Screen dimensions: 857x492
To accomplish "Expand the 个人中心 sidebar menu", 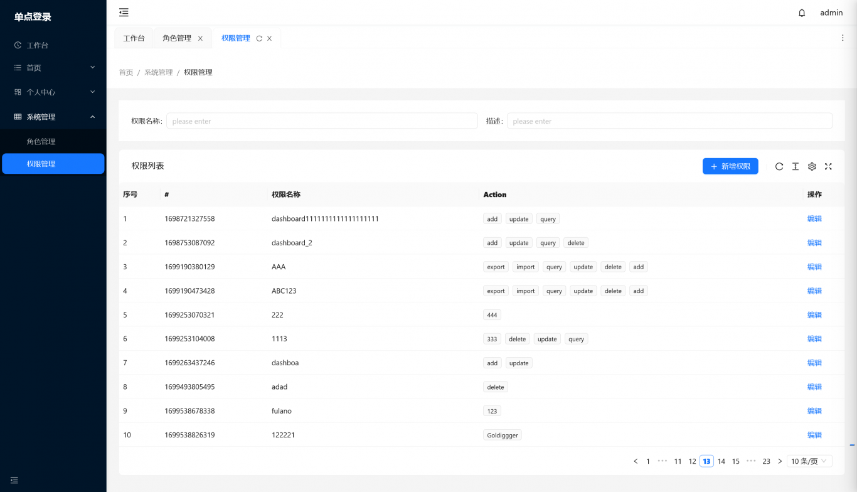I will click(53, 92).
